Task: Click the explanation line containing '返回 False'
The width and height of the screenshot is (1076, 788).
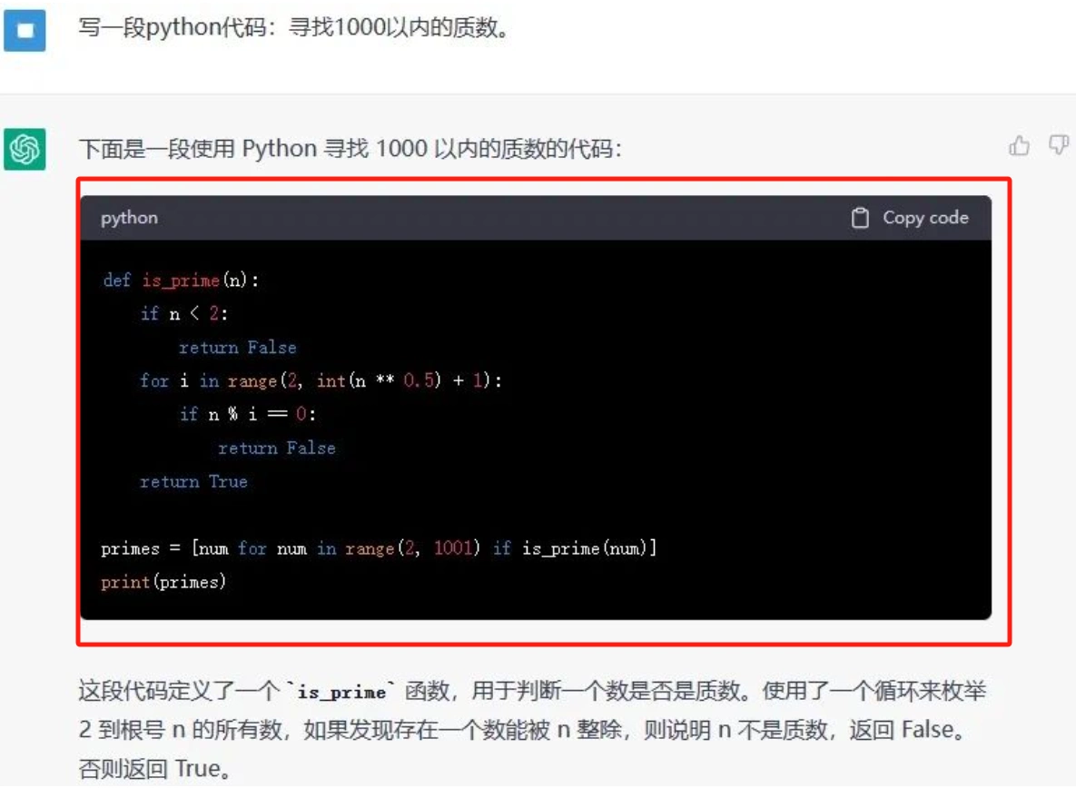Action: pos(523,730)
